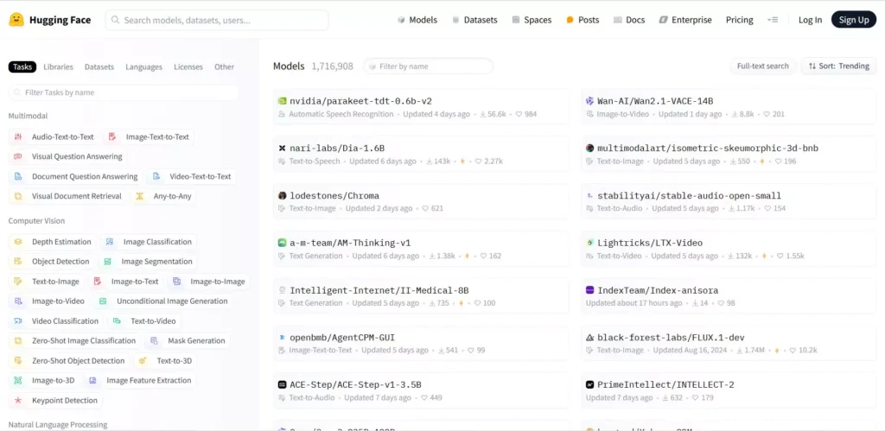
Task: Open stabilityai/stable-audio-open-small model card
Action: (729, 201)
